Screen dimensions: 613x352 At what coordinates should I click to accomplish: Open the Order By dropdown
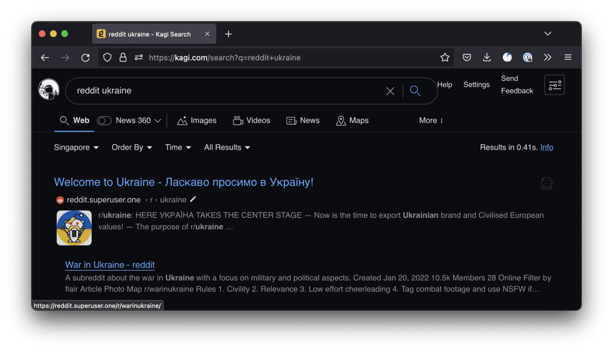click(132, 147)
